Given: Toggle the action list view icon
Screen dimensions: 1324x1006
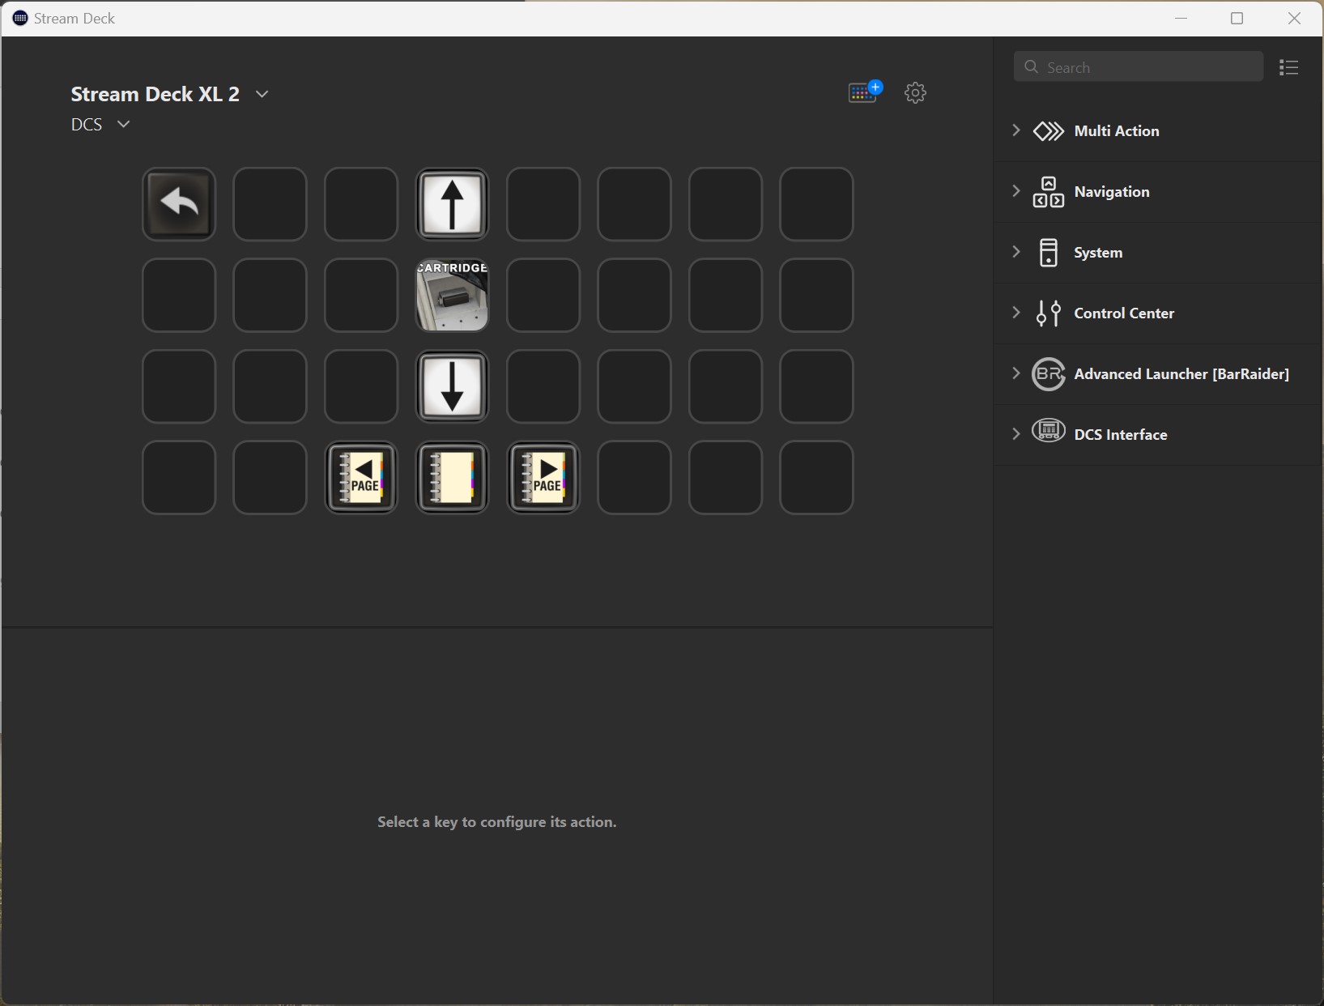Looking at the screenshot, I should [1288, 67].
